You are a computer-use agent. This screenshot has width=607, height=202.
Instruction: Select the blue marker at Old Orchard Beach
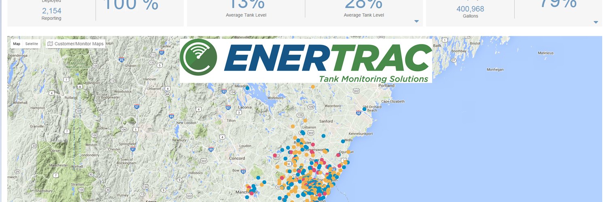pyautogui.click(x=364, y=109)
